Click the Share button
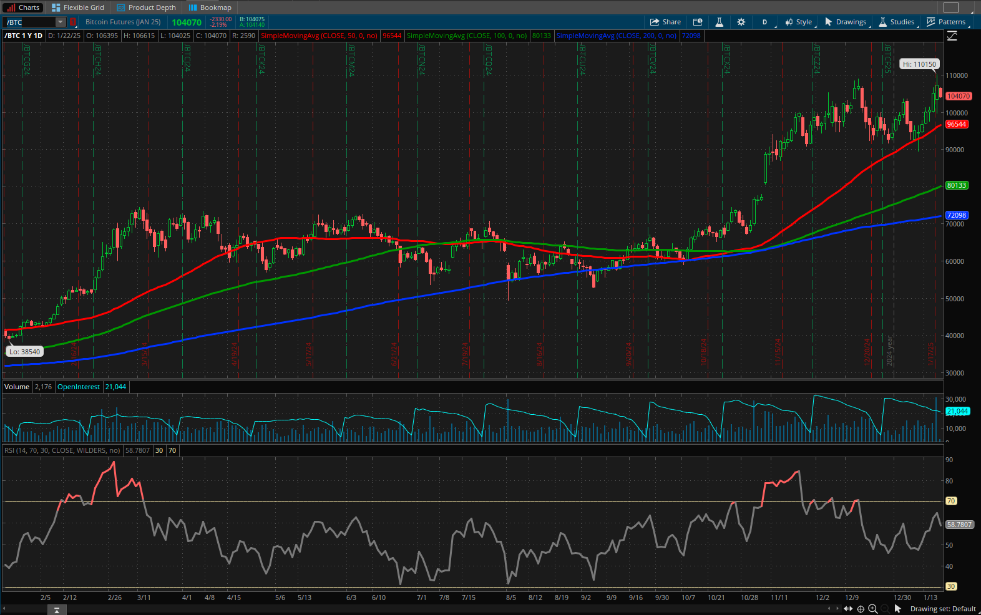Image resolution: width=981 pixels, height=615 pixels. 666,22
